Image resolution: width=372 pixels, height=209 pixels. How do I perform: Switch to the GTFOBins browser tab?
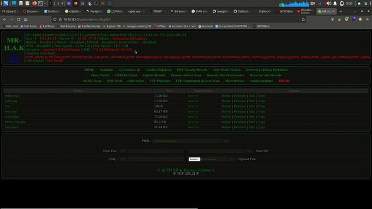coord(285,11)
